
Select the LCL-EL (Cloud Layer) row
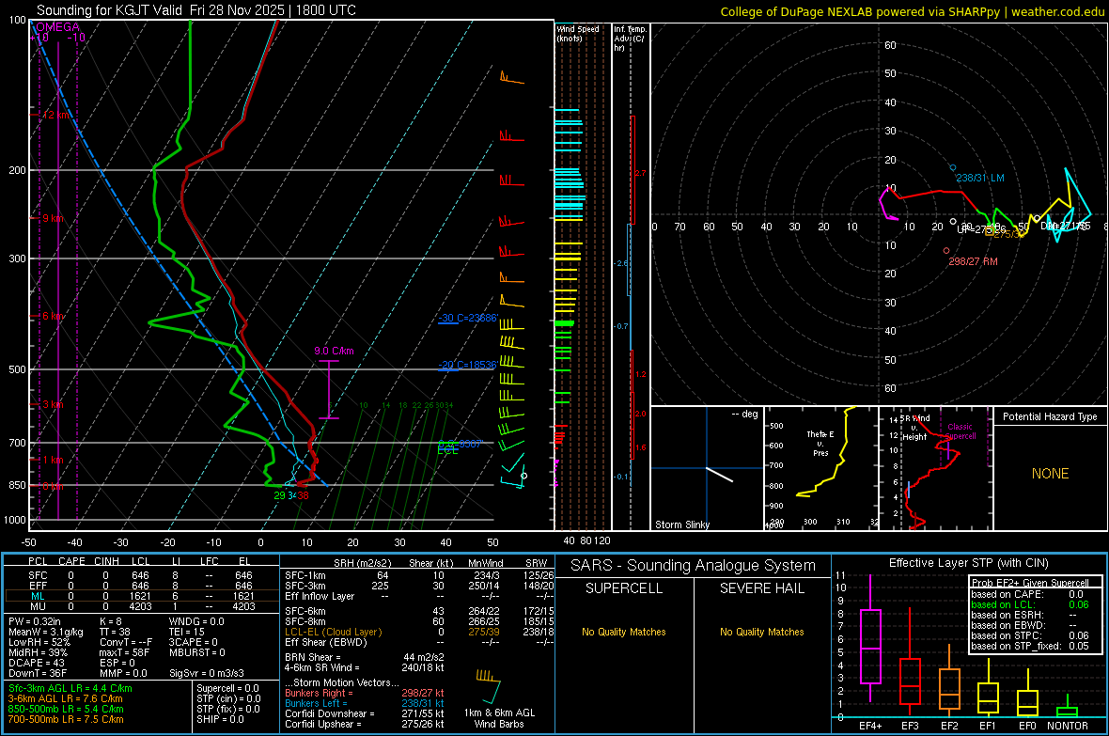[x=419, y=632]
